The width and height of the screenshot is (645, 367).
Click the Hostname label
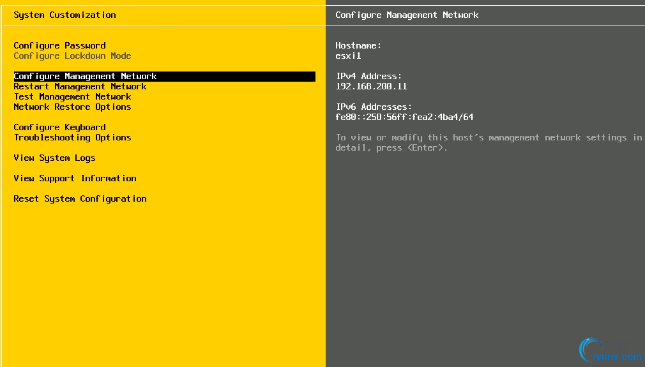click(x=358, y=45)
